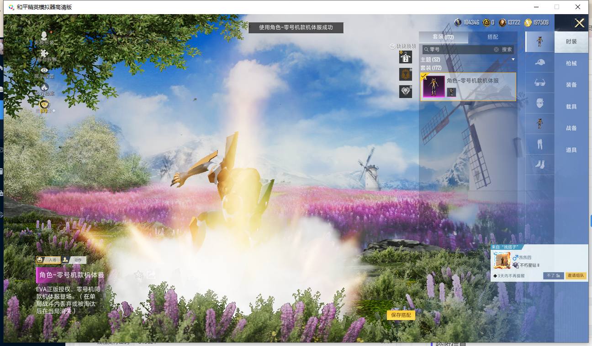Switch to the 套装 (172) tab
The image size is (592, 346).
pos(443,37)
